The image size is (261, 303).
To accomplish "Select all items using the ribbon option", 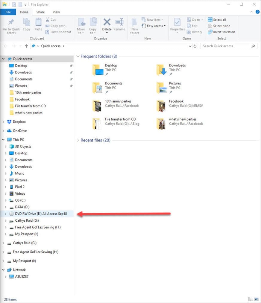I will 217,19.
